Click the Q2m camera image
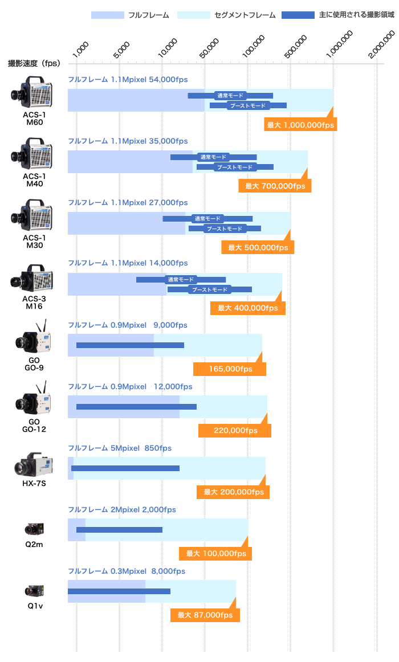The width and height of the screenshot is (399, 662). tap(34, 529)
